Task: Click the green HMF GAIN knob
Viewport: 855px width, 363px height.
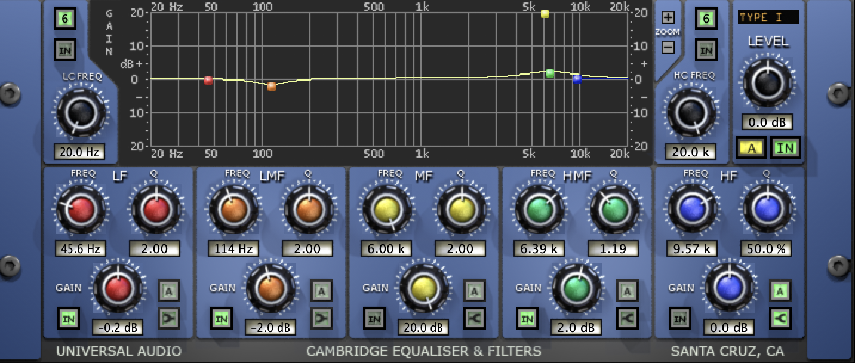Action: pyautogui.click(x=577, y=288)
